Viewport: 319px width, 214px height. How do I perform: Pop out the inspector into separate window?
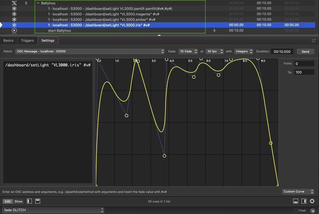click(x=314, y=41)
